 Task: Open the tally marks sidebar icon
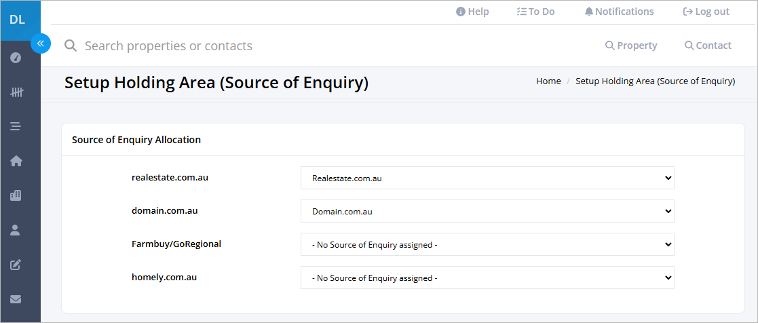16,92
